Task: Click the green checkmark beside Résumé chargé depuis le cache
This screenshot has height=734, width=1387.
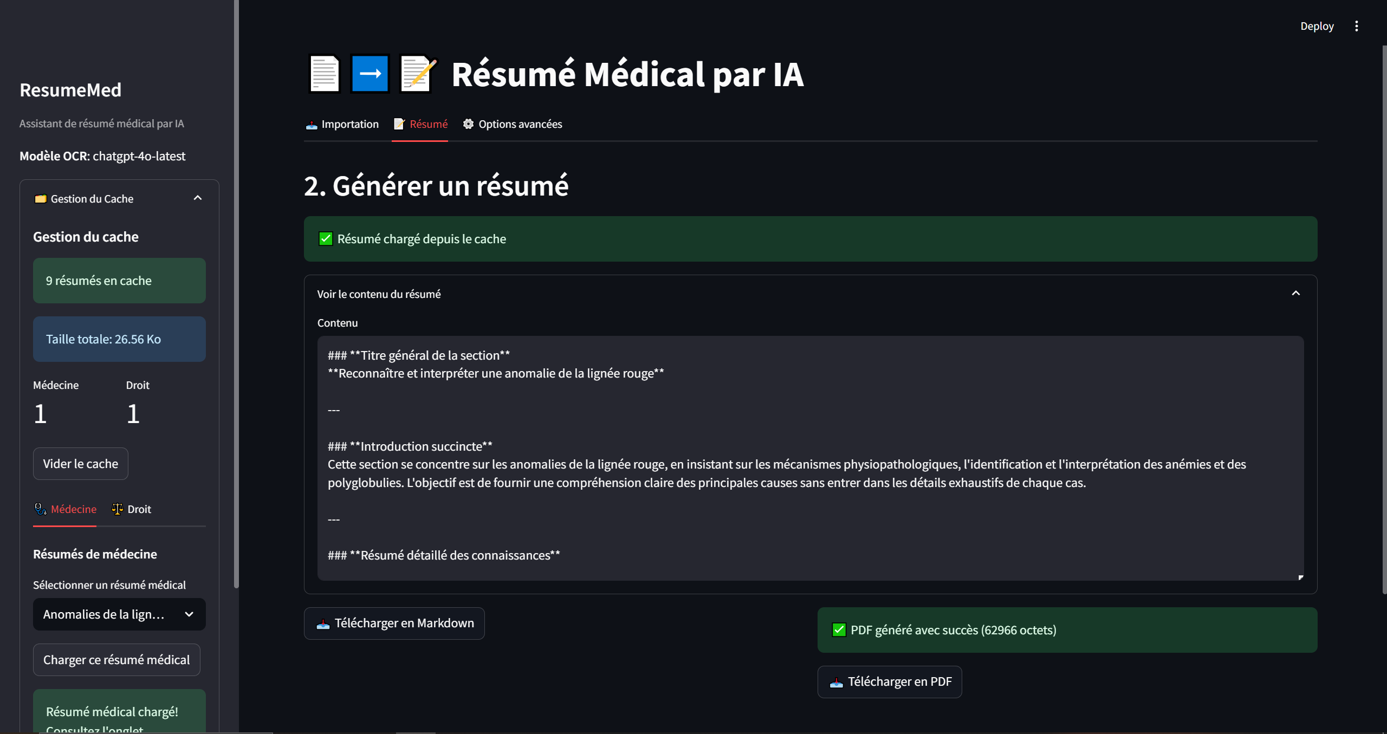Action: 325,238
